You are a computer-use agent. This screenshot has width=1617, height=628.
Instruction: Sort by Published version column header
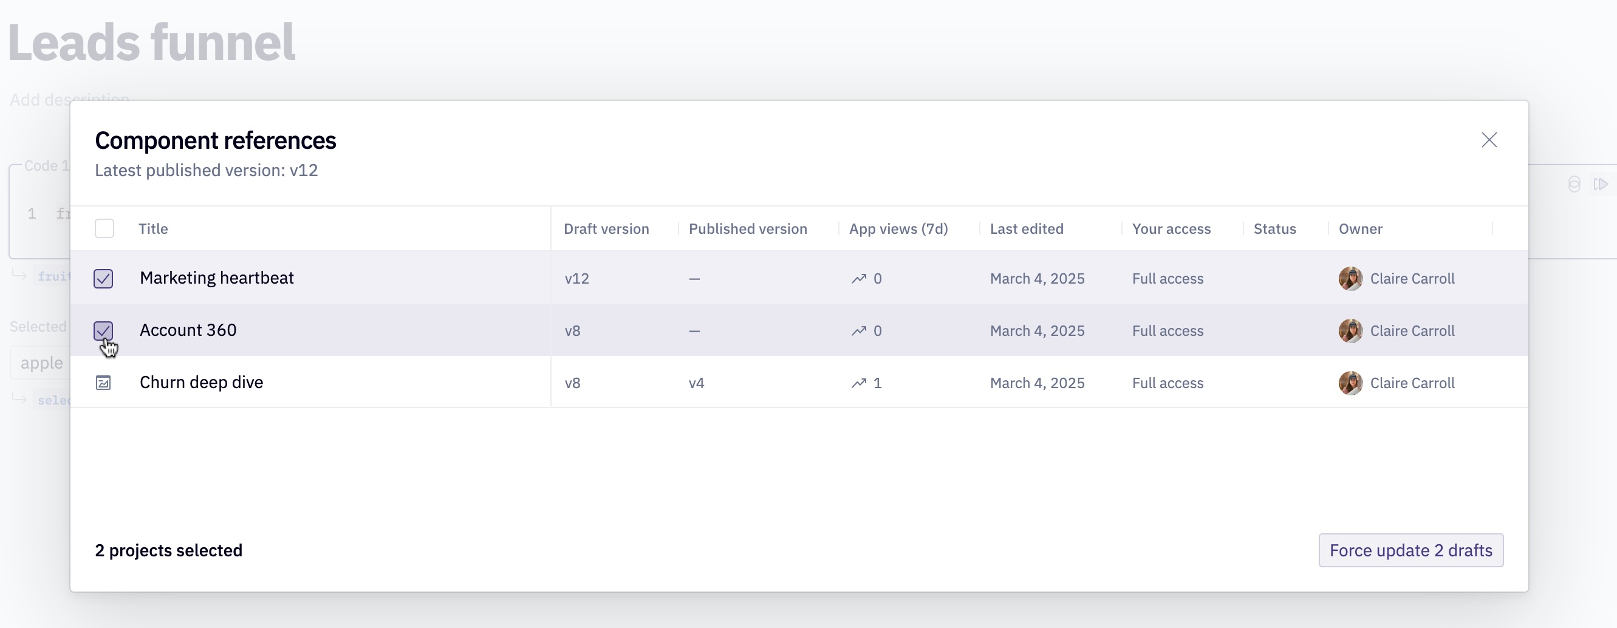pos(748,229)
